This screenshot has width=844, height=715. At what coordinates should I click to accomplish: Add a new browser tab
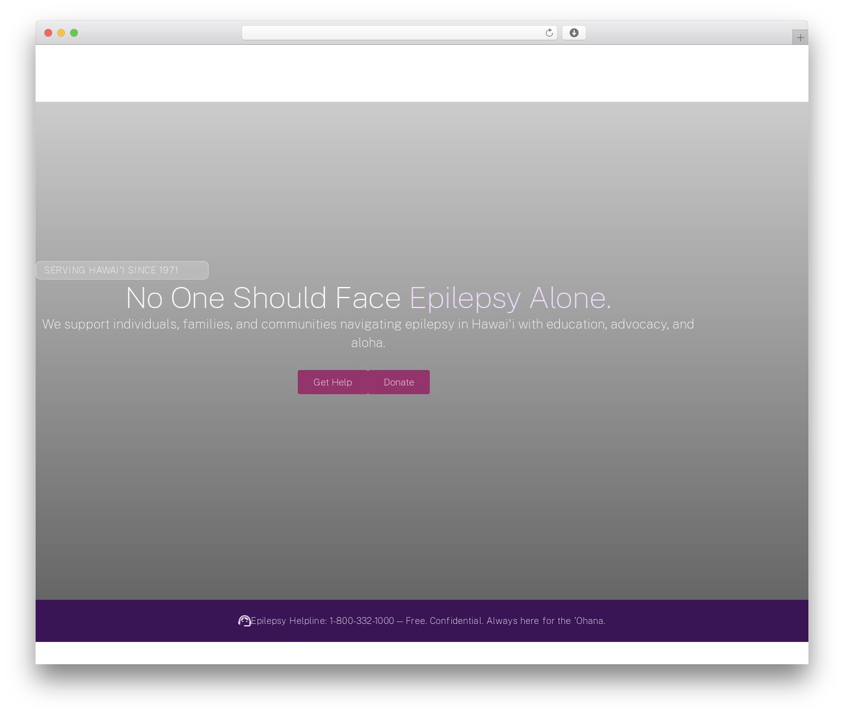800,38
